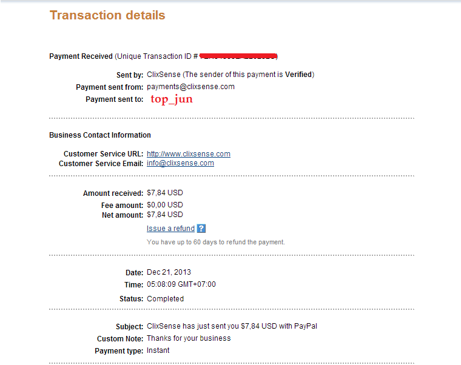Click the subject line mentioning PayPal
The width and height of the screenshot is (461, 365).
pyautogui.click(x=232, y=326)
